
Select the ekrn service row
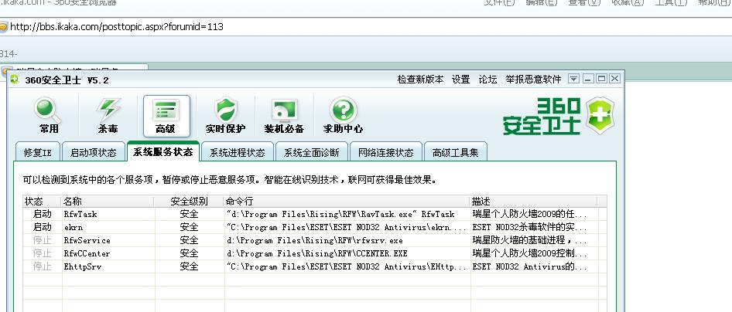(315, 227)
